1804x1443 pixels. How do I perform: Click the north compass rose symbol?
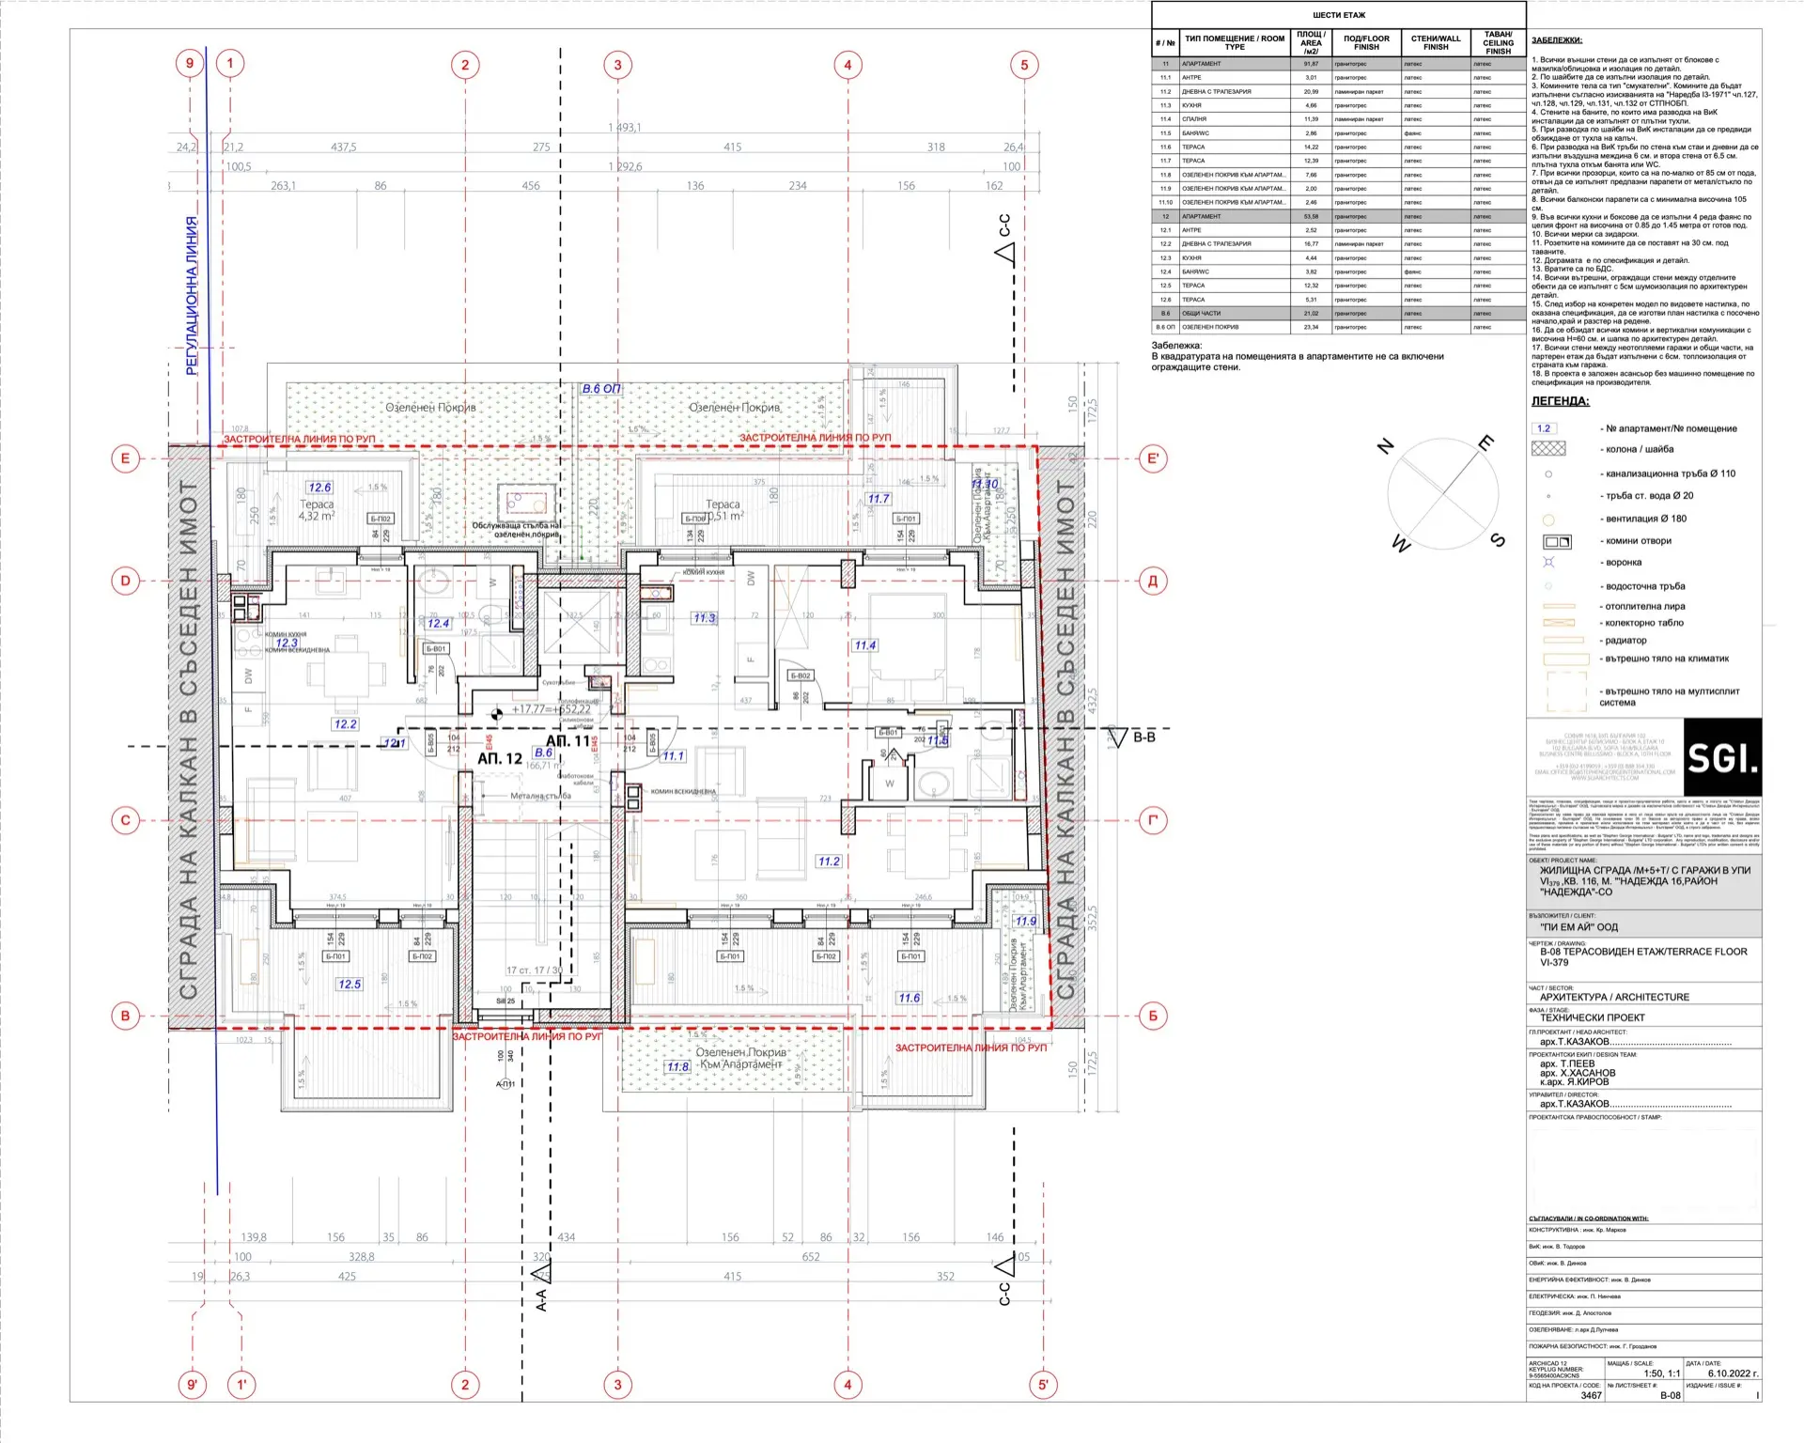pyautogui.click(x=1442, y=494)
